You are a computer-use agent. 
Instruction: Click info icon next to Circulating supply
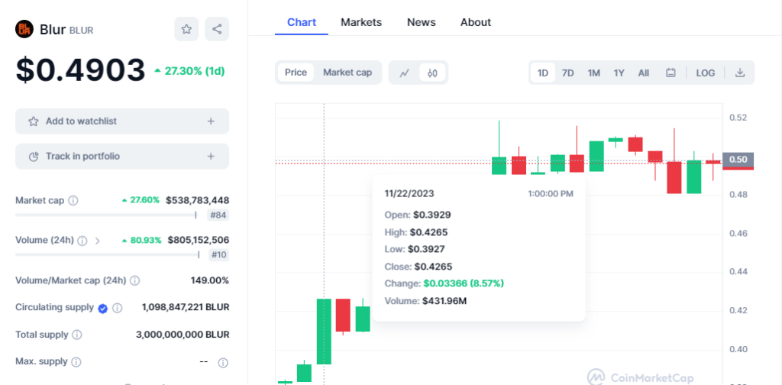(117, 308)
